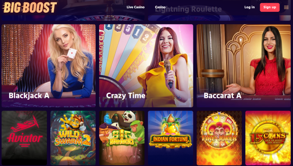This screenshot has height=166, width=293.
Task: Go to the Live Casino section
Action: pos(136,7)
